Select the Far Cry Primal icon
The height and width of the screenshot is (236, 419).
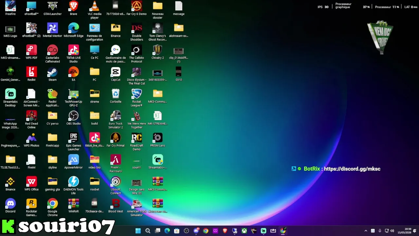pyautogui.click(x=116, y=140)
